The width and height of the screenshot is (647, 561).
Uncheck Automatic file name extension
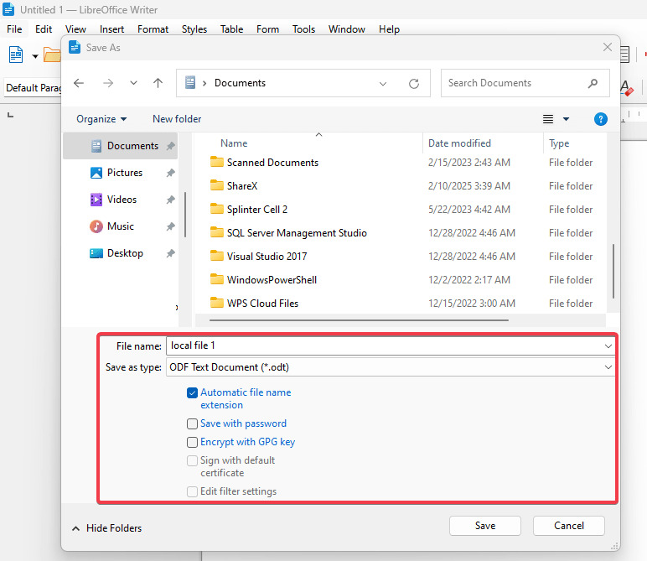click(192, 392)
